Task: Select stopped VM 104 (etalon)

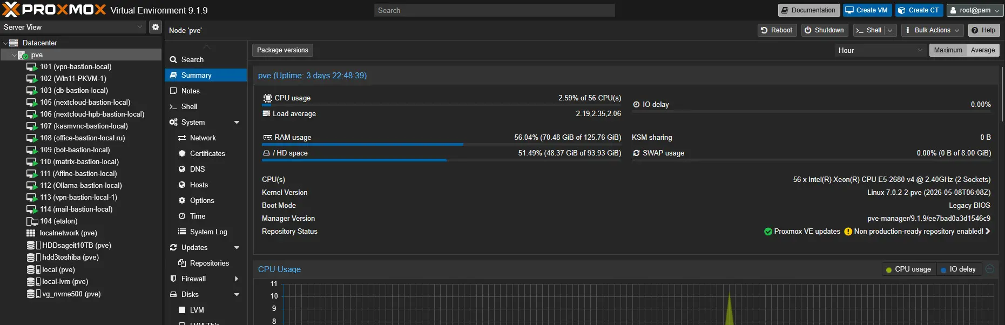Action: [59, 221]
